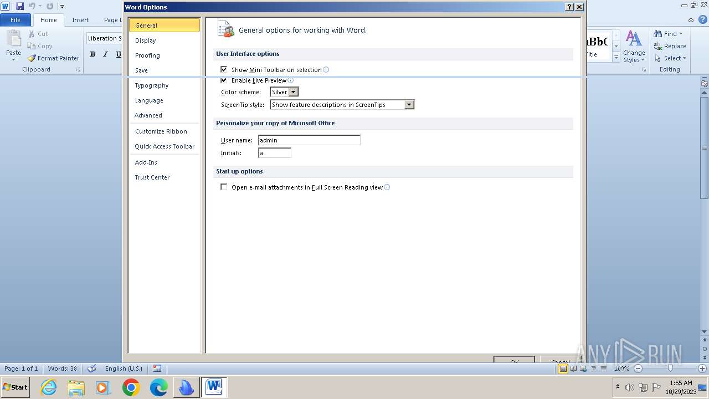
Task: Select the Add-Ins category
Action: point(164,162)
